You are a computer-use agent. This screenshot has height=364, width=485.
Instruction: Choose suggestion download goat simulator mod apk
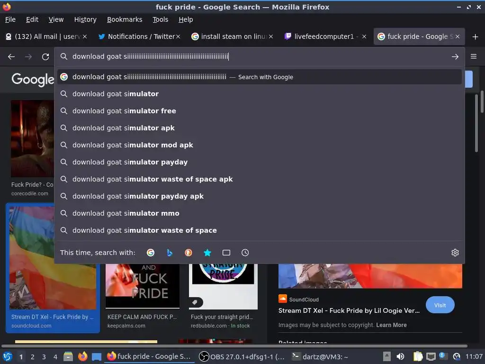(259, 145)
